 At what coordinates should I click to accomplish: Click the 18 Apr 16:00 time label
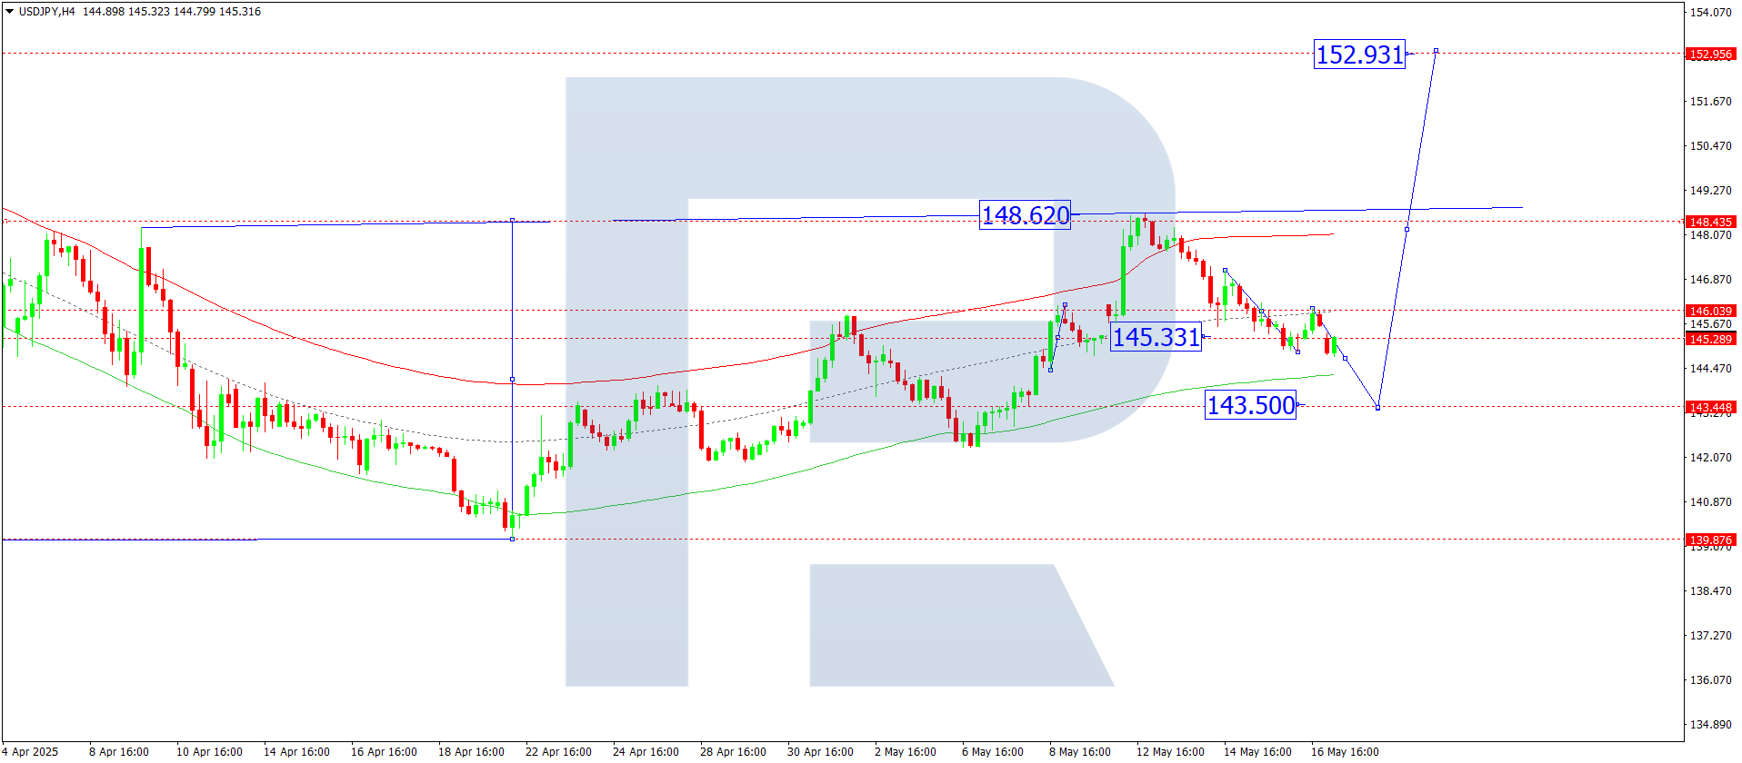tap(471, 752)
